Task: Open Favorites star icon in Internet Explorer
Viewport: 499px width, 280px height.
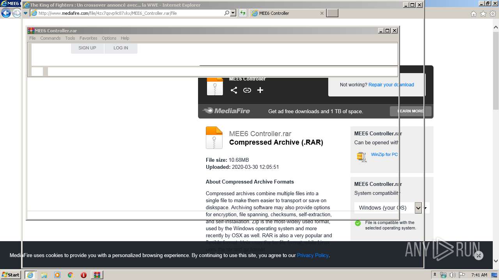Action: point(483,14)
